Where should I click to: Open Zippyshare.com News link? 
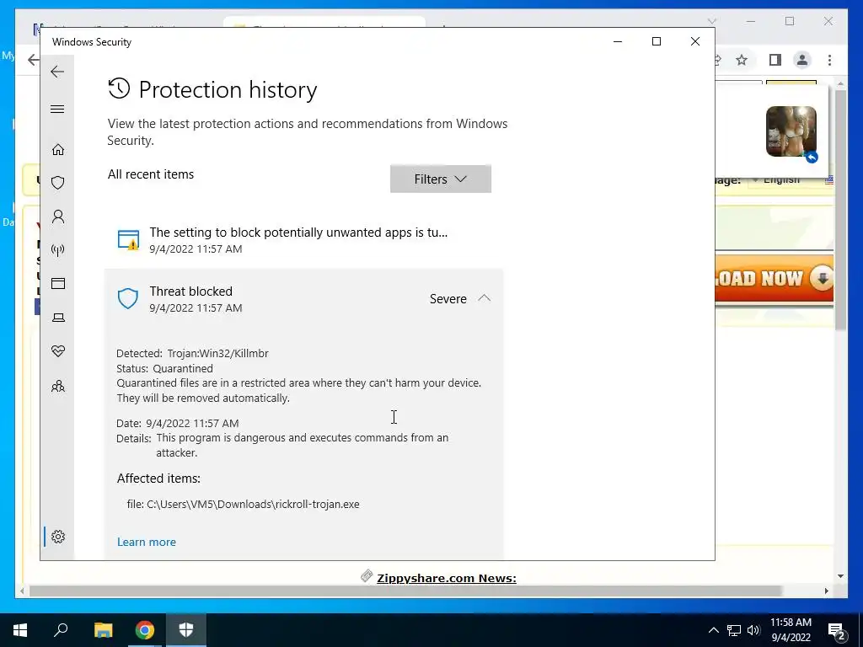[447, 578]
